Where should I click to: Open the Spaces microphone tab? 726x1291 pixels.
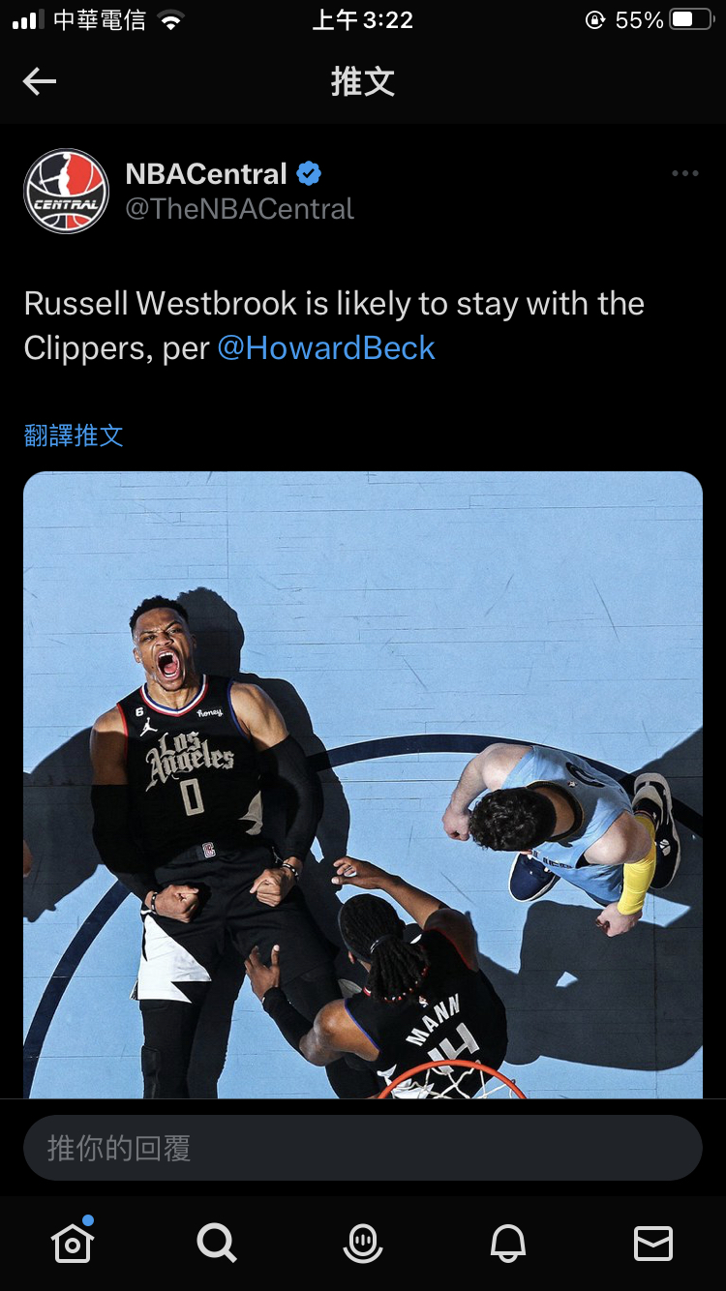[x=363, y=1243]
